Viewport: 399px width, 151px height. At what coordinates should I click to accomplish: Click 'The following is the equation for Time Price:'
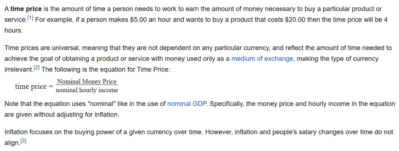(106, 69)
